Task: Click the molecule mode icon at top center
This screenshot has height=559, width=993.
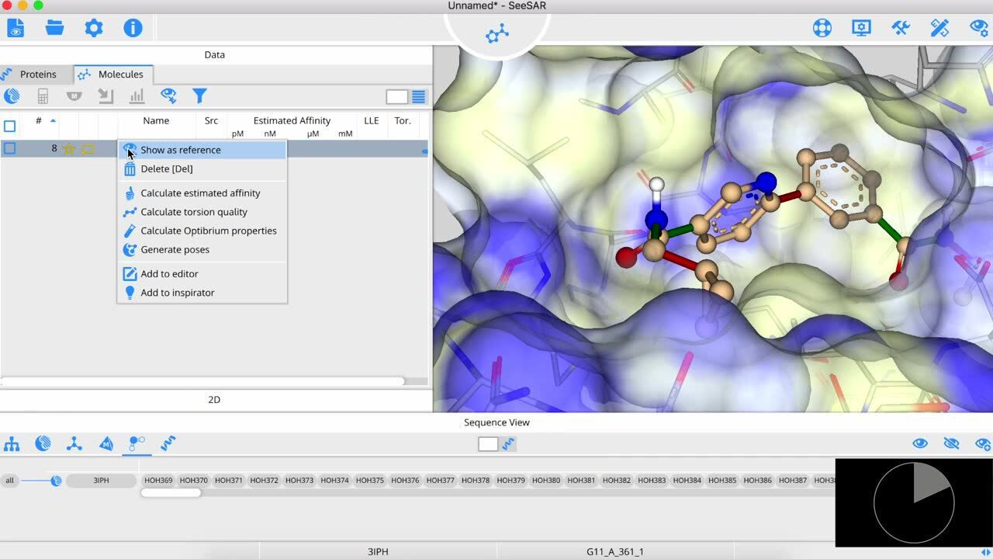Action: coord(496,33)
